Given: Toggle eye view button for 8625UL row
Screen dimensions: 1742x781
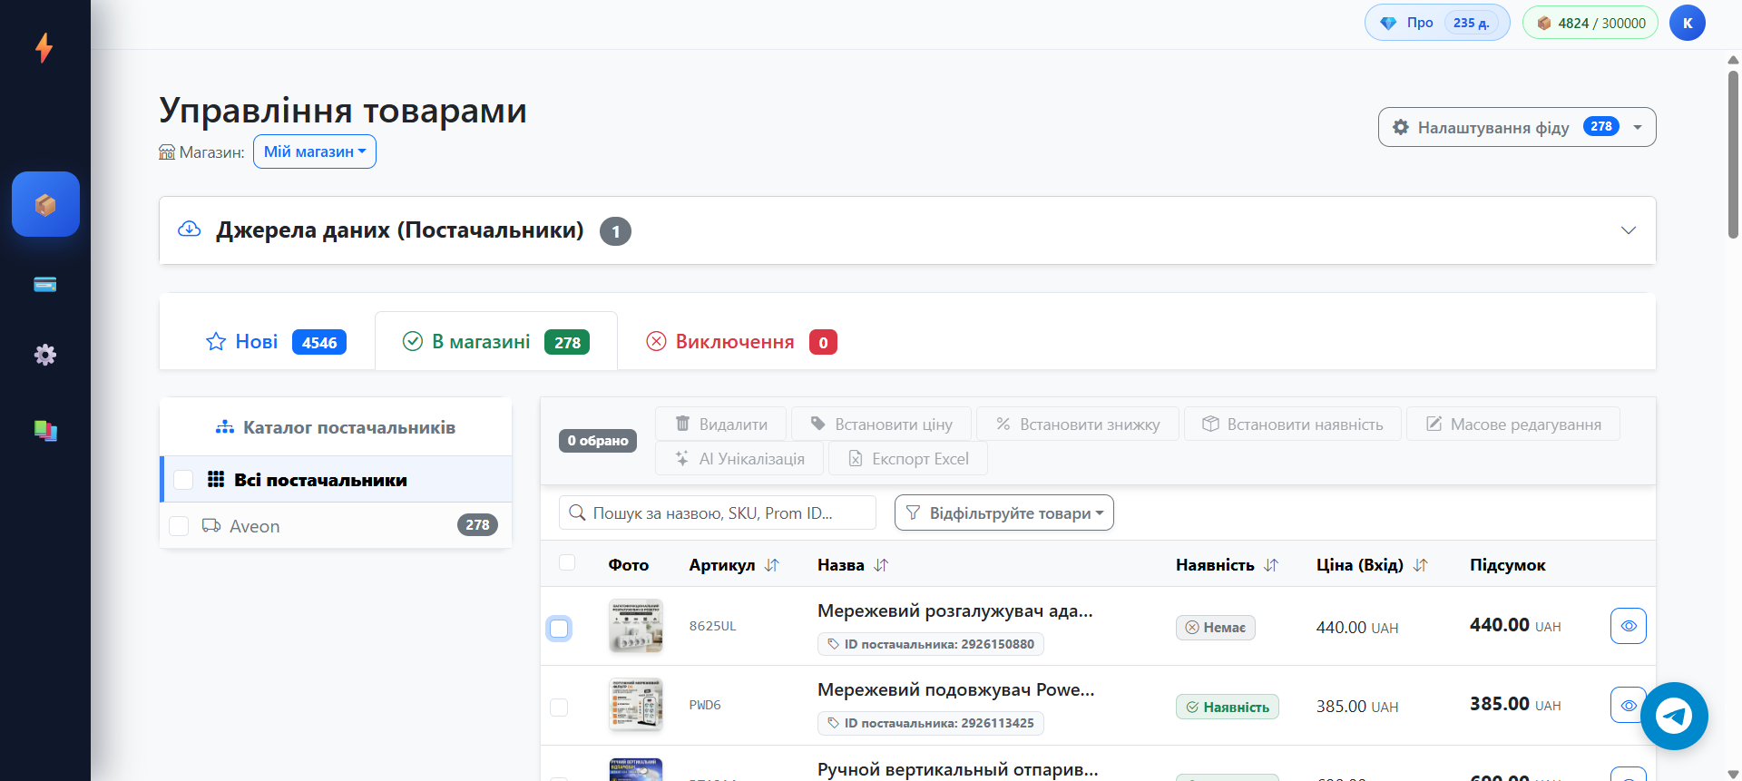Looking at the screenshot, I should tap(1629, 626).
